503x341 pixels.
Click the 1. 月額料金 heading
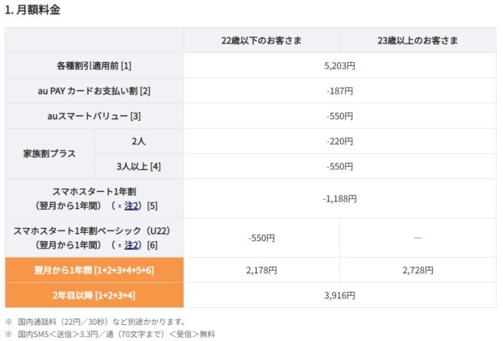32,10
